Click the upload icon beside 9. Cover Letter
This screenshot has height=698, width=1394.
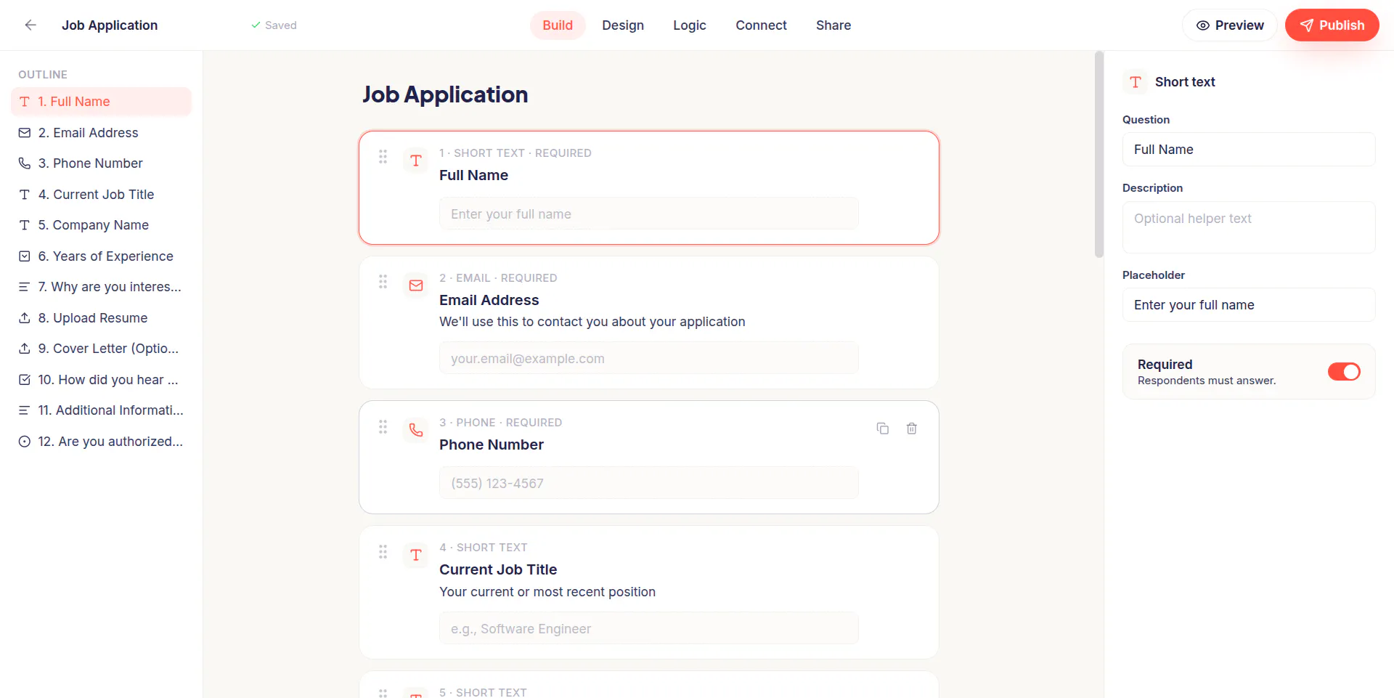[25, 349]
